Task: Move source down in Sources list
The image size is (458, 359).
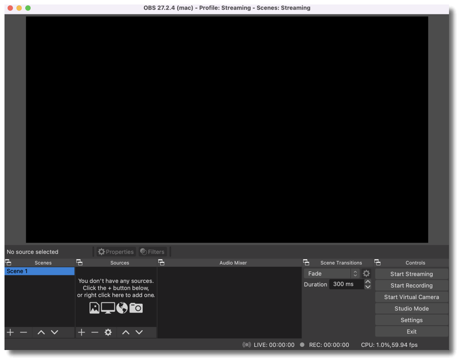Action: pyautogui.click(x=139, y=332)
